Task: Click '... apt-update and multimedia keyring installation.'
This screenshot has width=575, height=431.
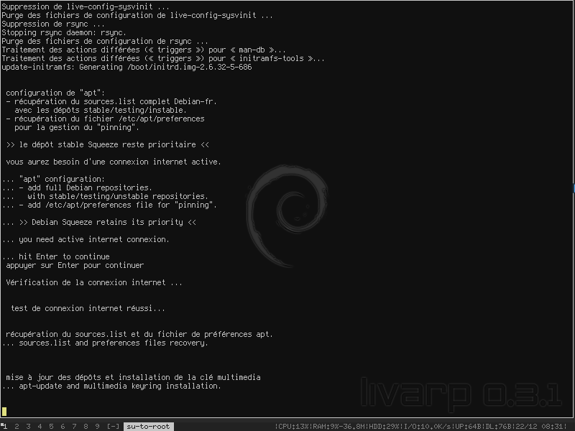Action: (x=111, y=386)
